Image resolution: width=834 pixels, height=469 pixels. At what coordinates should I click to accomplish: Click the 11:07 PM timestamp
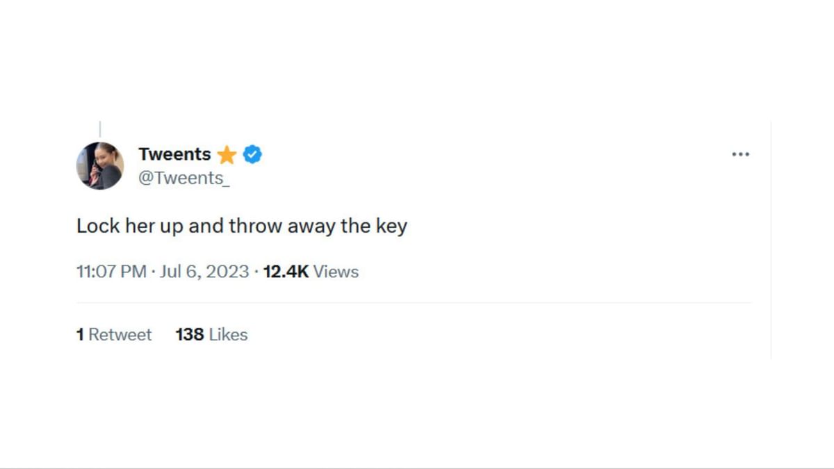pos(111,272)
